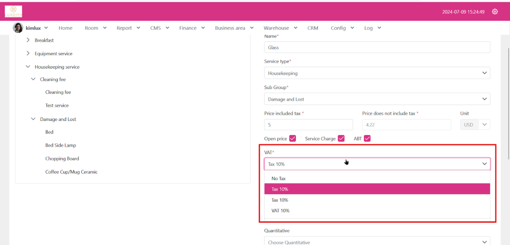Collapse the Damage and Lost group

tap(33, 120)
